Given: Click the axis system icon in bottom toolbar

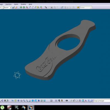Looking at the screenshot, I should (x=77, y=101).
